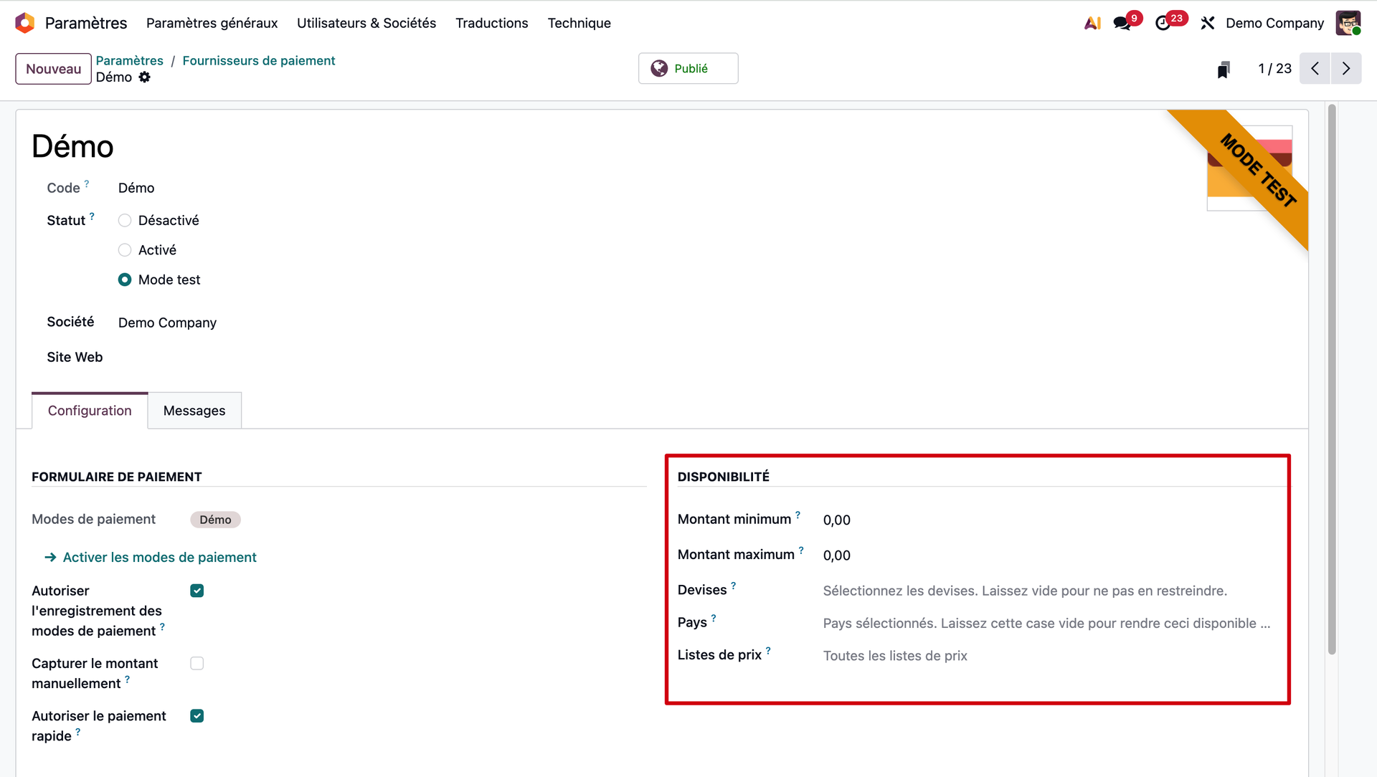Open the conversations icon with badge 9
This screenshot has width=1377, height=777.
tap(1122, 23)
